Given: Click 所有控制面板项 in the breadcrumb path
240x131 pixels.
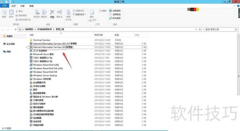Looking at the screenshot, I should (44, 29).
